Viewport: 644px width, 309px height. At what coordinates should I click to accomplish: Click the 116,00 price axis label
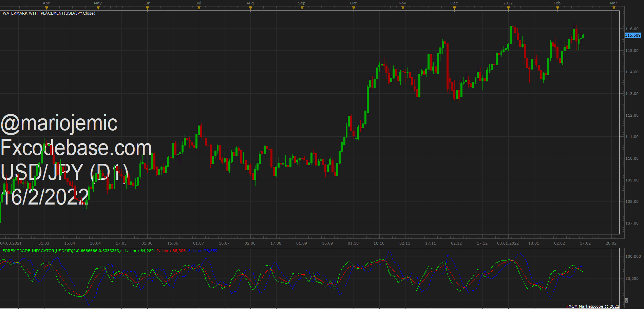point(632,29)
